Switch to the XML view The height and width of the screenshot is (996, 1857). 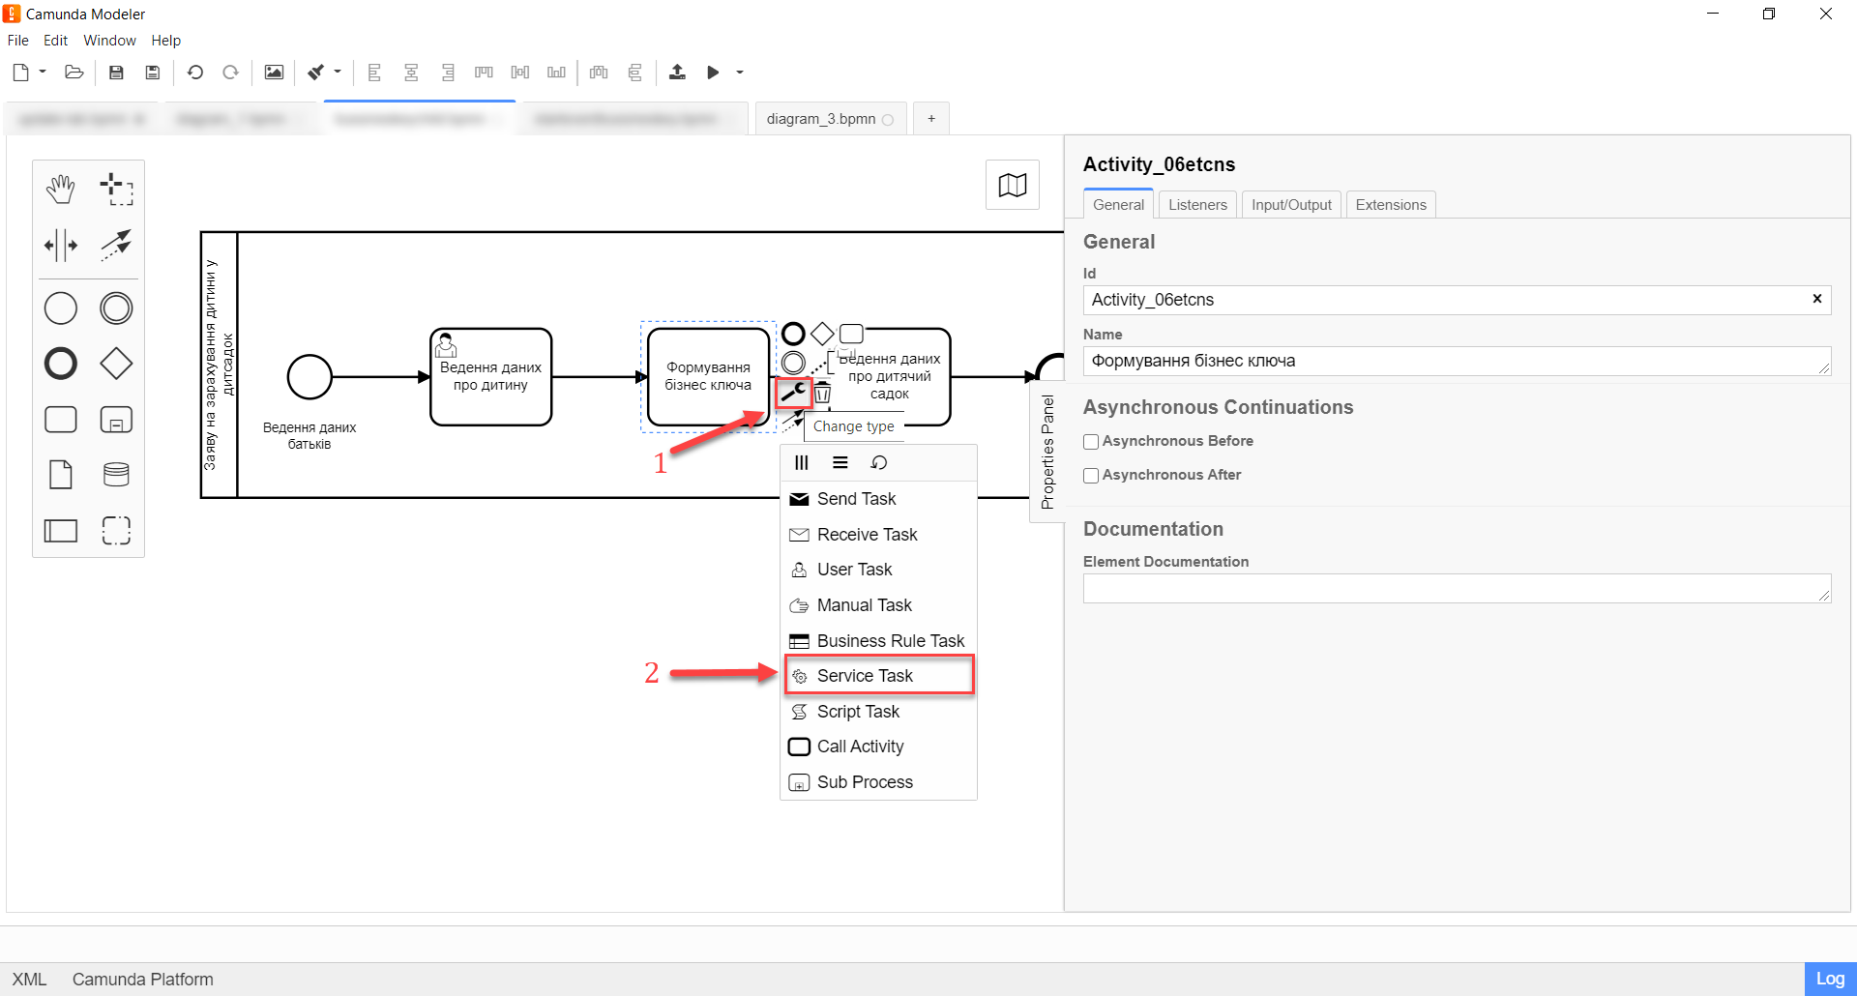click(x=29, y=980)
